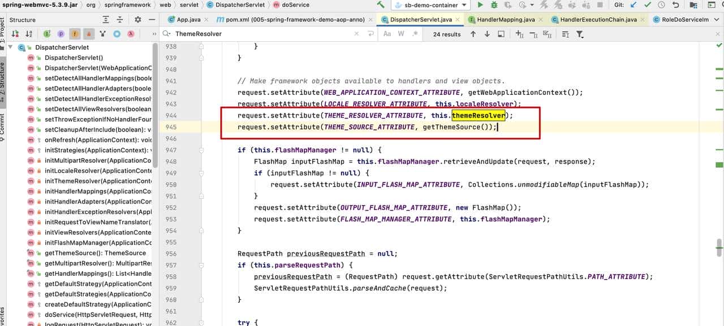Open Git history clock icon
Viewport: 724px width, 326px height.
(x=661, y=5)
